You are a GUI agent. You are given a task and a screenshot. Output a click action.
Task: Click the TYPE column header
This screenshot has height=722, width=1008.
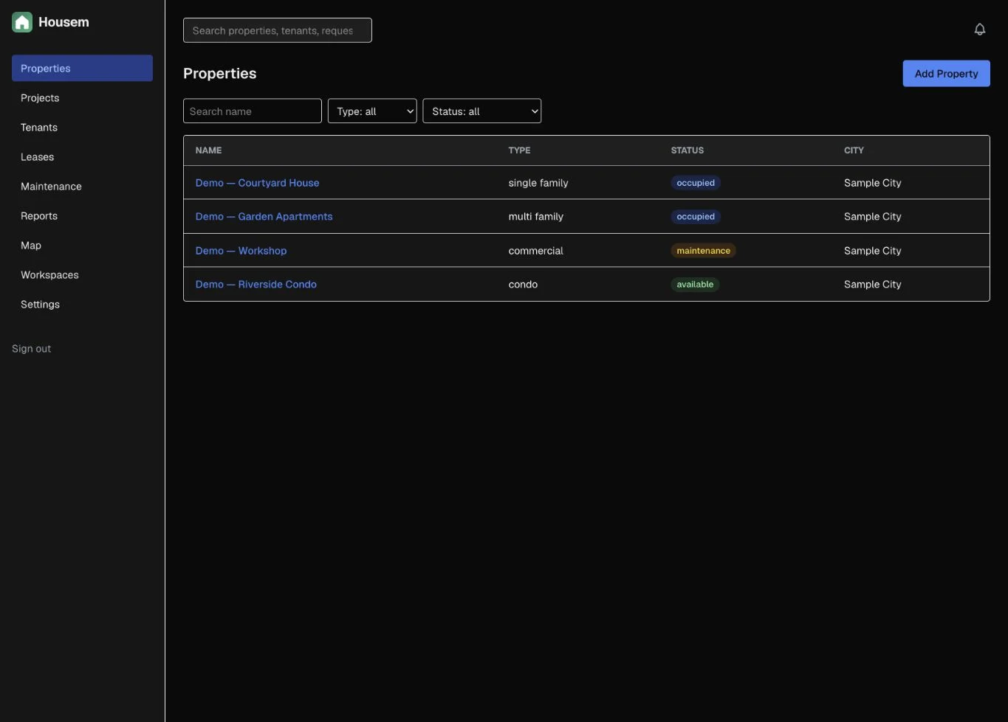[x=519, y=150]
